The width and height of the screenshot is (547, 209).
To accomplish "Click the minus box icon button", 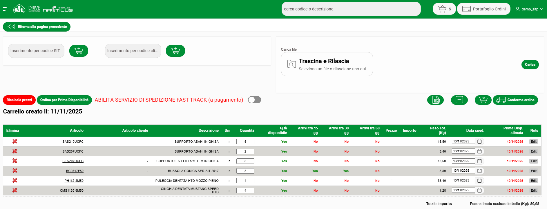I will pyautogui.click(x=459, y=100).
